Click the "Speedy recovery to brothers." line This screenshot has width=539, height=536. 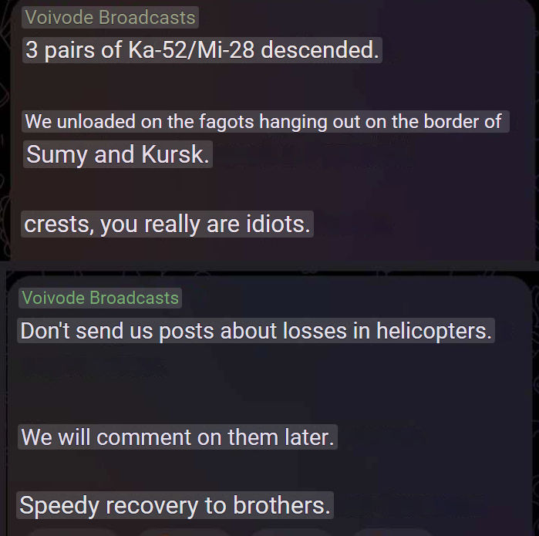click(x=175, y=505)
